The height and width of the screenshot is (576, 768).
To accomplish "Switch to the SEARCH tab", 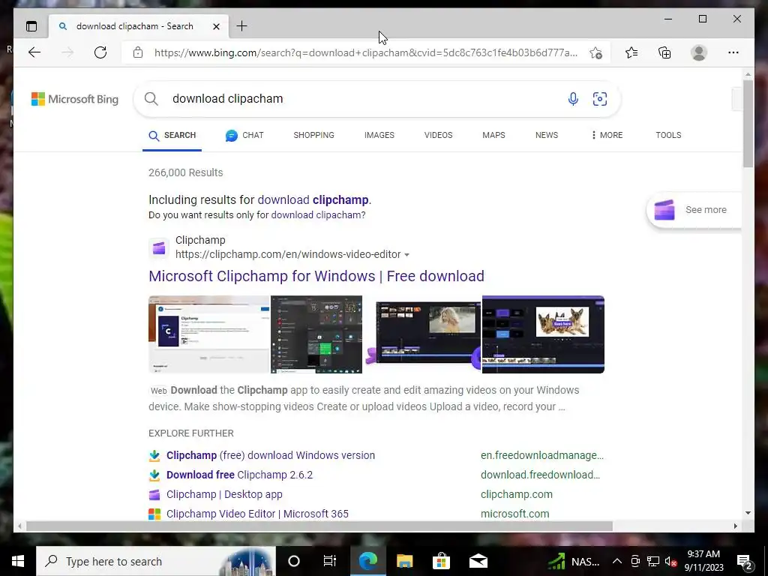I will (x=172, y=135).
